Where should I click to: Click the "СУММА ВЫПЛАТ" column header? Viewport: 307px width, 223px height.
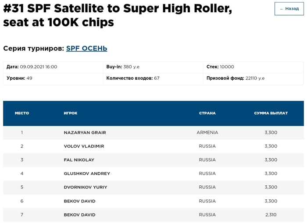[271, 113]
